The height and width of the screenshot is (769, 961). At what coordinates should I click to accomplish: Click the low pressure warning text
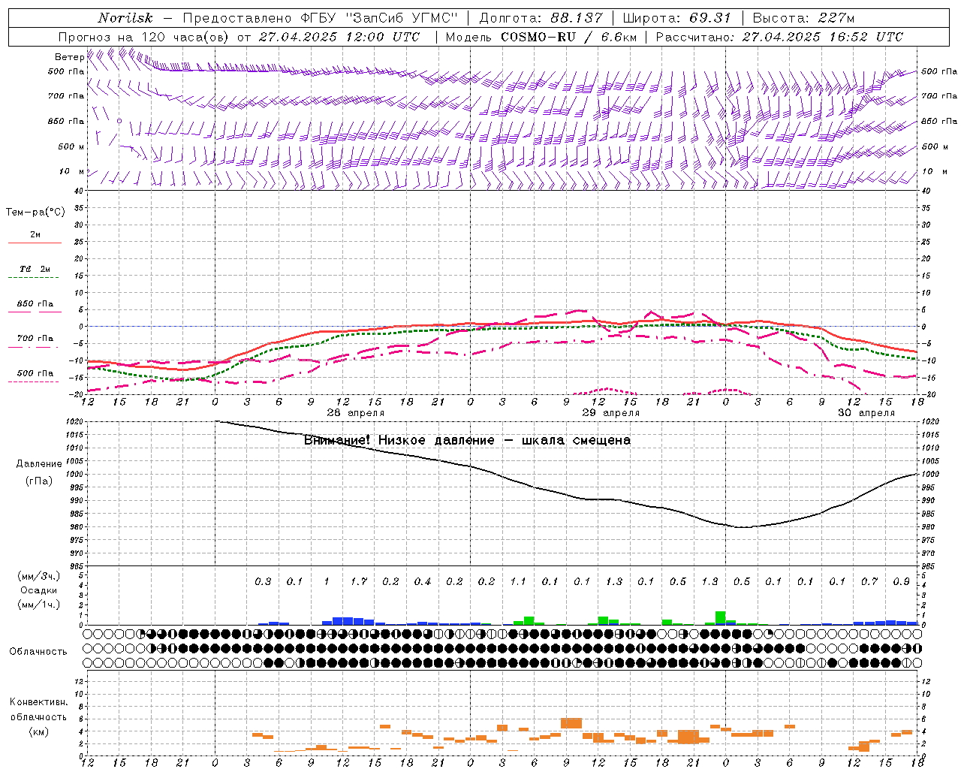click(467, 440)
